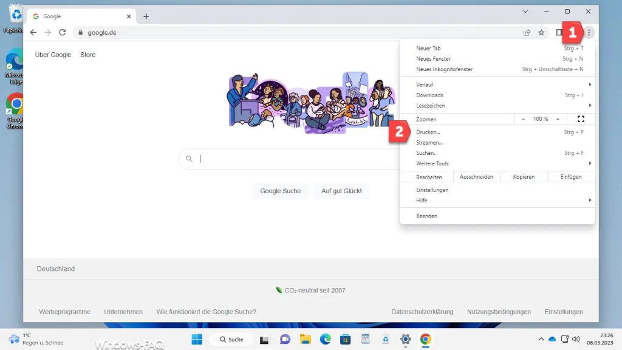Select Suchen... in the menu
This screenshot has height=350, width=622.
point(497,153)
